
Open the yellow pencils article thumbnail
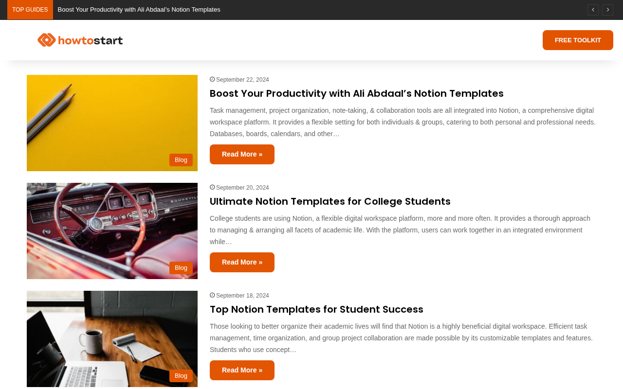click(112, 123)
